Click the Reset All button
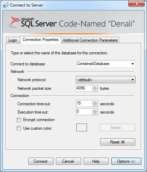 pyautogui.click(x=117, y=142)
